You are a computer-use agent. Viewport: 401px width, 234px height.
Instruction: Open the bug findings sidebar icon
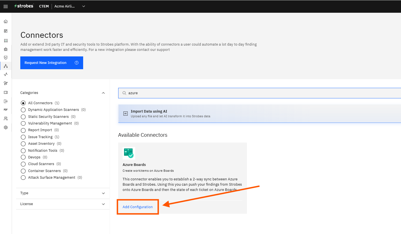click(x=6, y=49)
